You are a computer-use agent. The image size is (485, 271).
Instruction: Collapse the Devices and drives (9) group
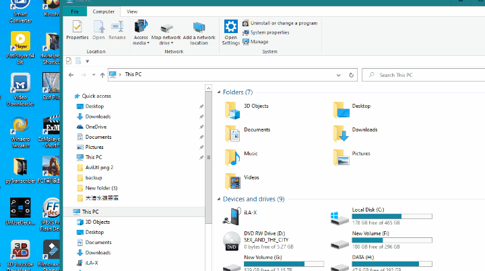tap(219, 200)
